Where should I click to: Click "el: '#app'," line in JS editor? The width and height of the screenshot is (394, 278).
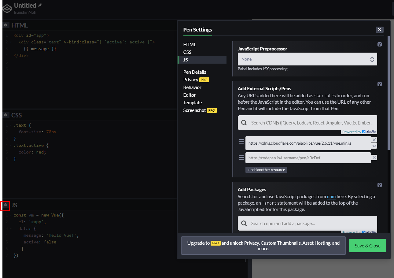(x=32, y=222)
